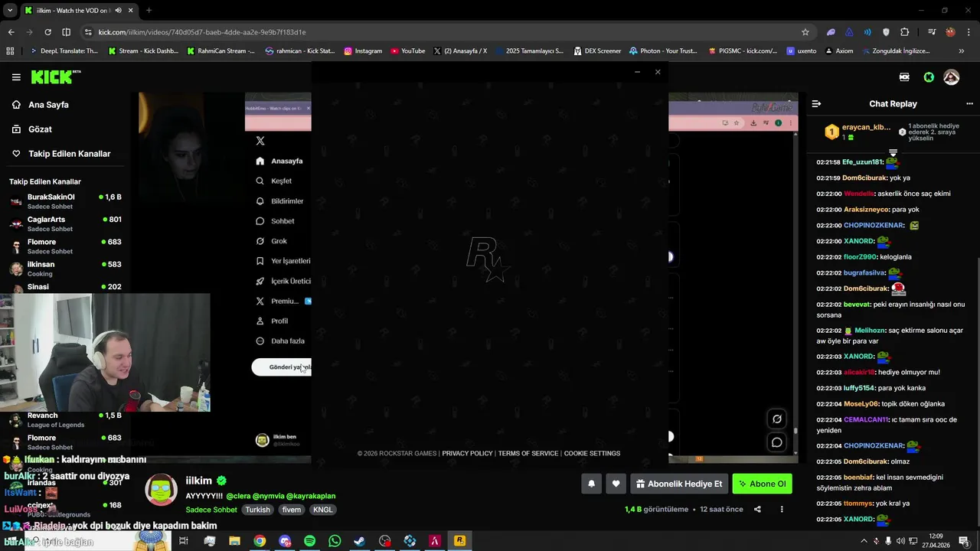Viewport: 980px width, 551px height.
Task: Open the volume control in system tray
Action: click(x=900, y=541)
